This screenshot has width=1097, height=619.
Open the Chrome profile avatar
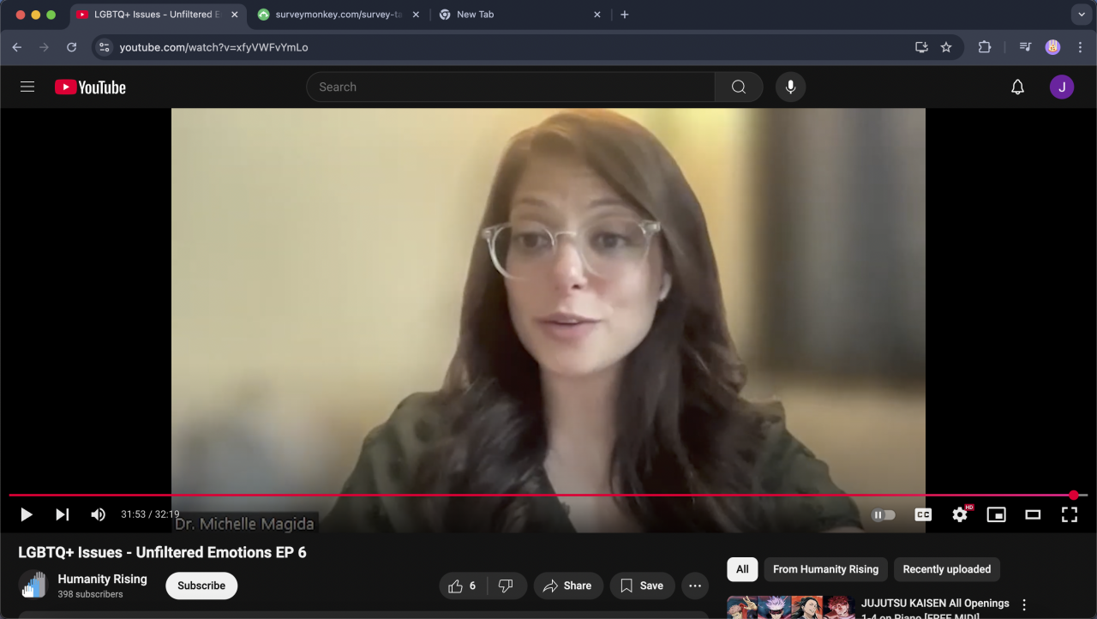1052,47
